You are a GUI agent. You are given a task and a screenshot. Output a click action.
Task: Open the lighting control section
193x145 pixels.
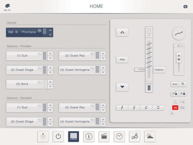[x=43, y=137]
